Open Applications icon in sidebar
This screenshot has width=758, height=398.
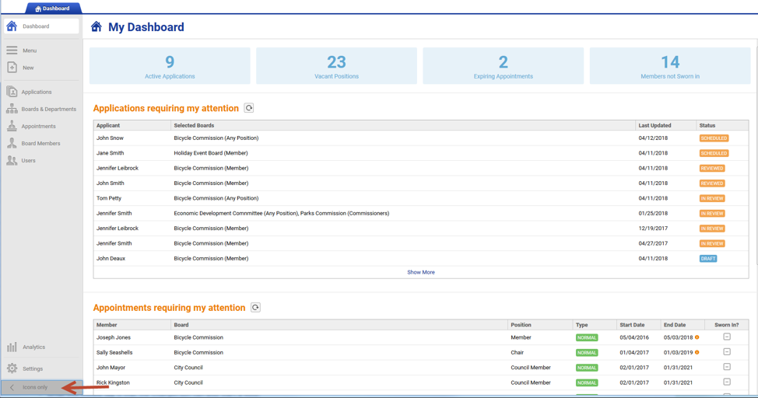tap(12, 92)
